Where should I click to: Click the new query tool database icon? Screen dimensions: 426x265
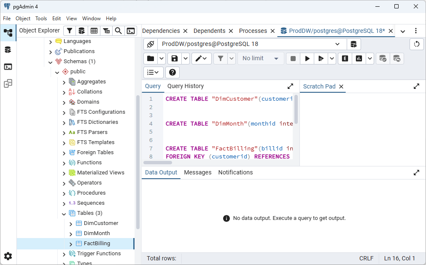click(x=353, y=44)
